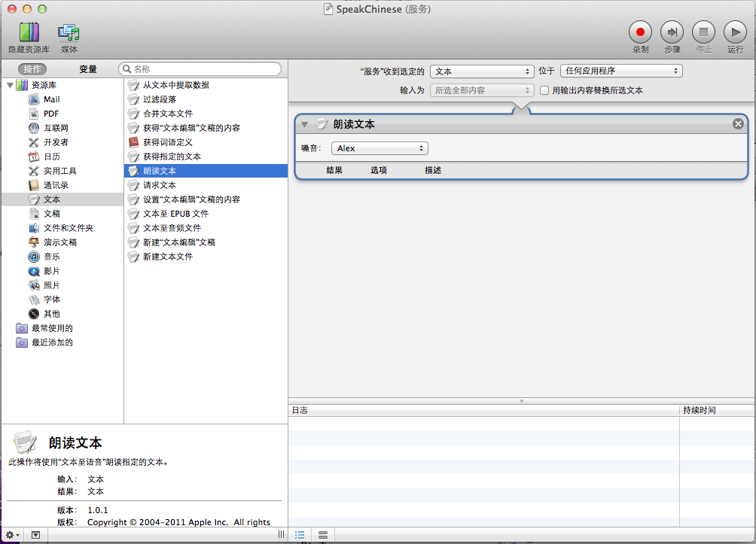Select action 合并文本文件
Screen dimensions: 756x544
(x=206, y=114)
